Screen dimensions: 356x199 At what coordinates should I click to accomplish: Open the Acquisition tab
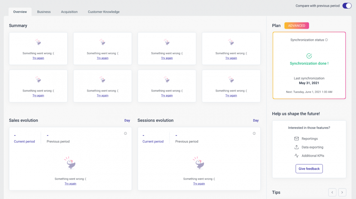point(69,12)
